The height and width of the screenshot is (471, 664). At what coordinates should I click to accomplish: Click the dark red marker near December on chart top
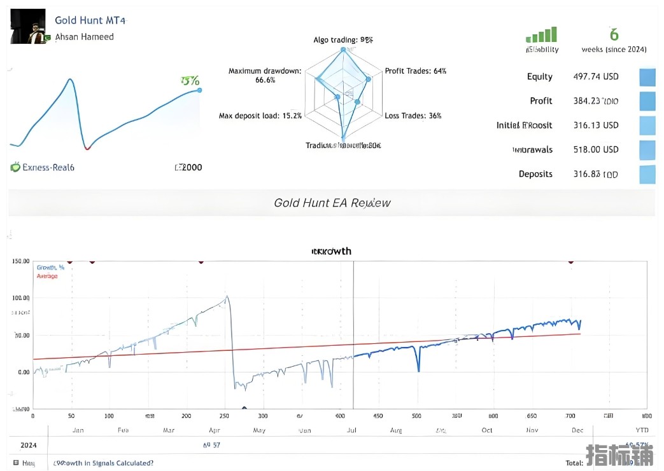coord(571,262)
